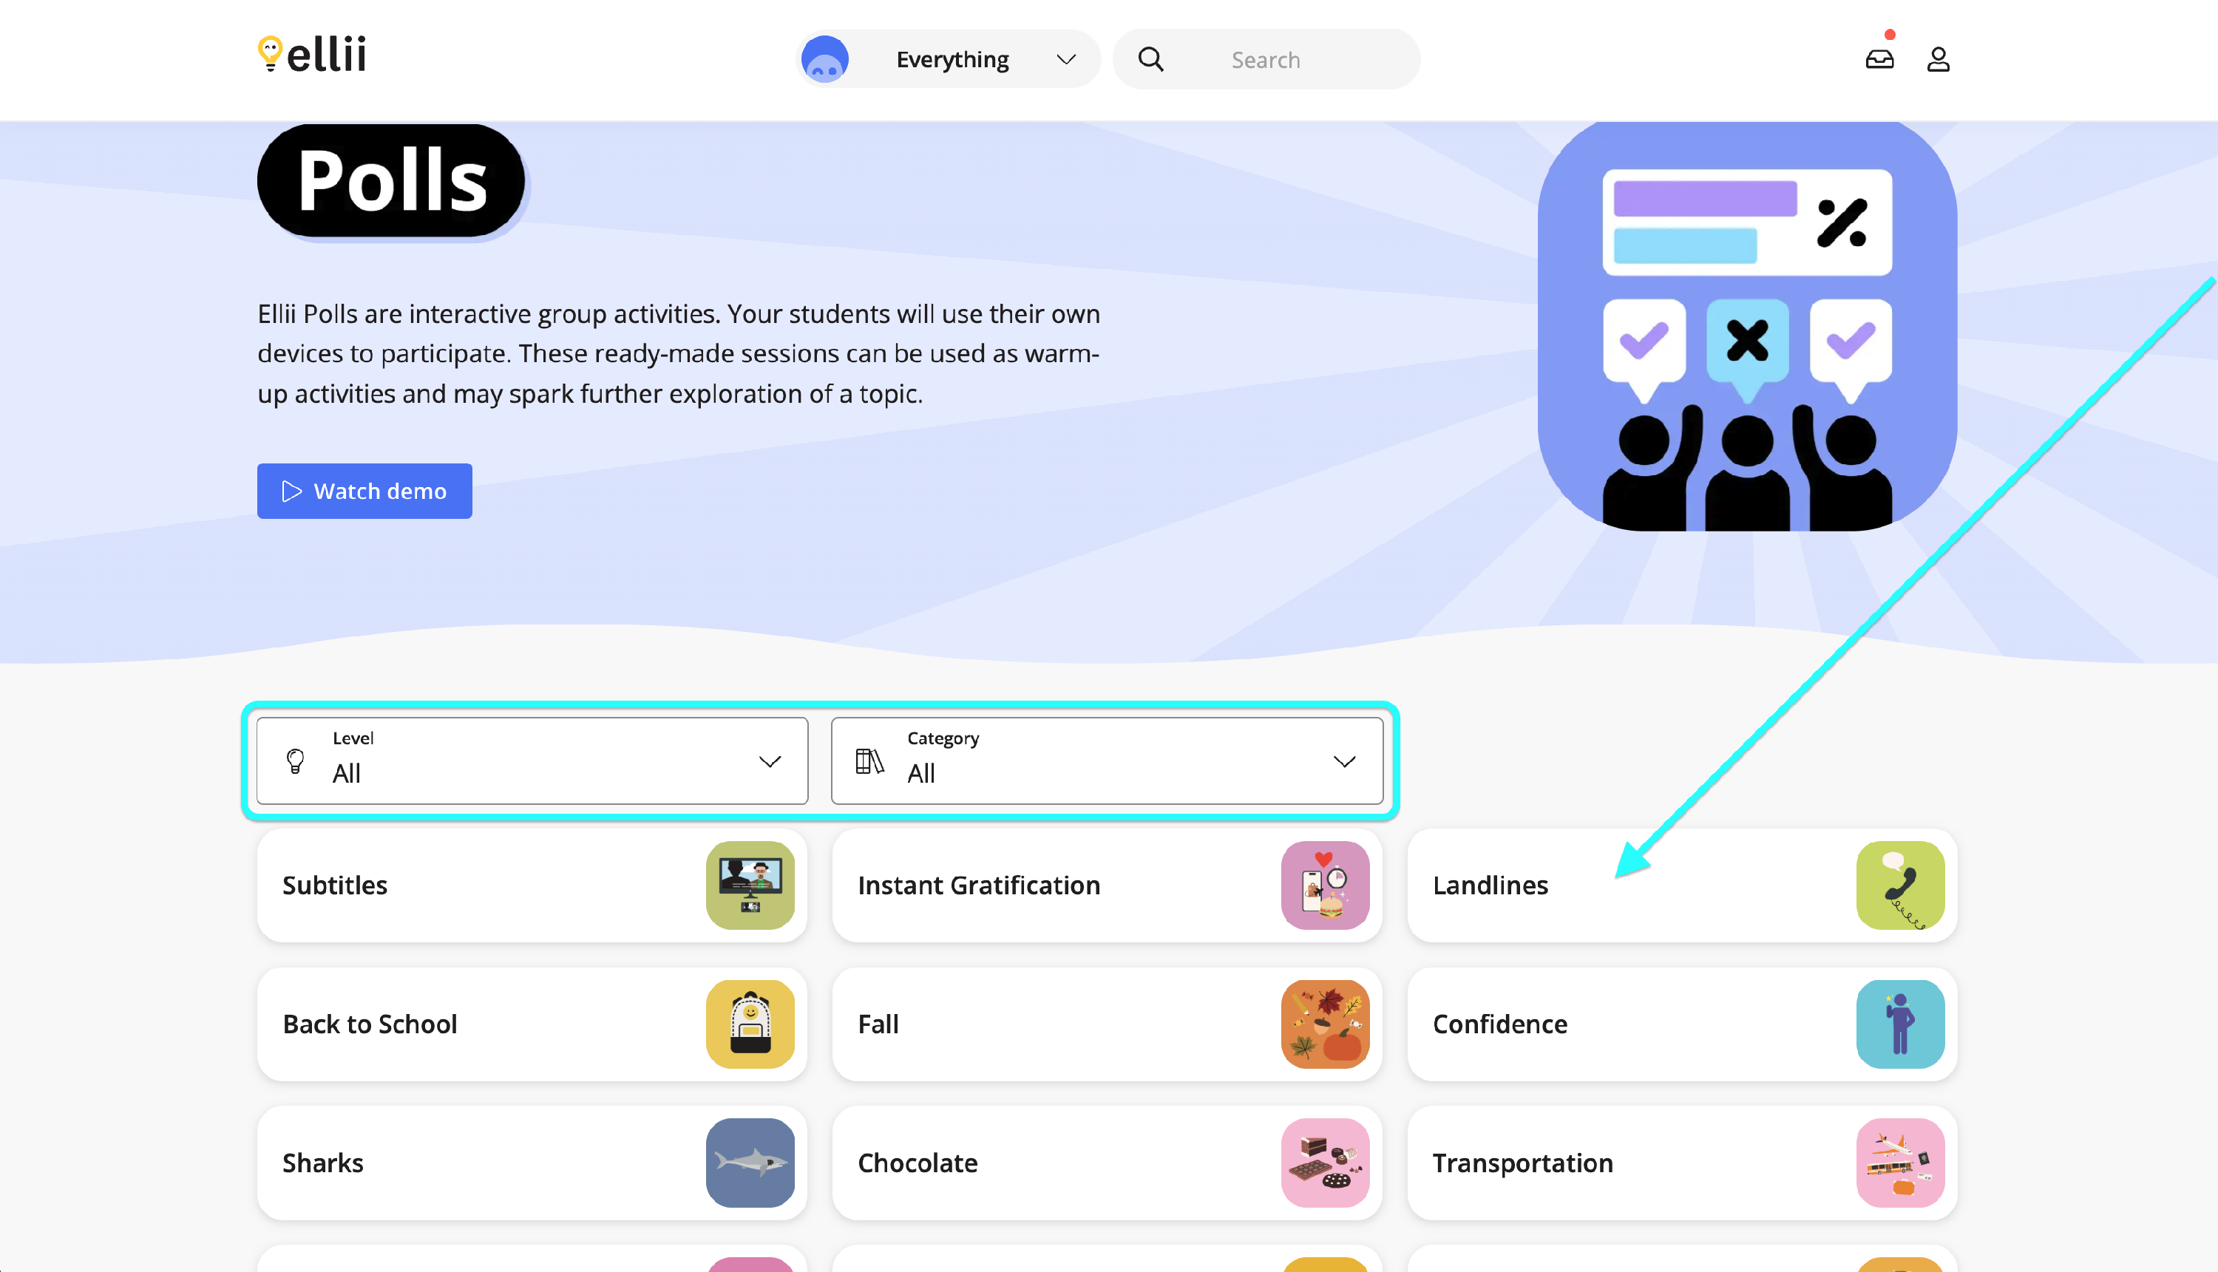Viewport: 2218px width, 1272px height.
Task: Click the Back to School backpack icon
Action: click(x=750, y=1024)
